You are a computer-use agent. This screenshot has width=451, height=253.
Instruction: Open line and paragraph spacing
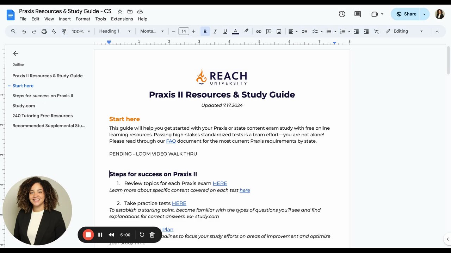click(305, 31)
